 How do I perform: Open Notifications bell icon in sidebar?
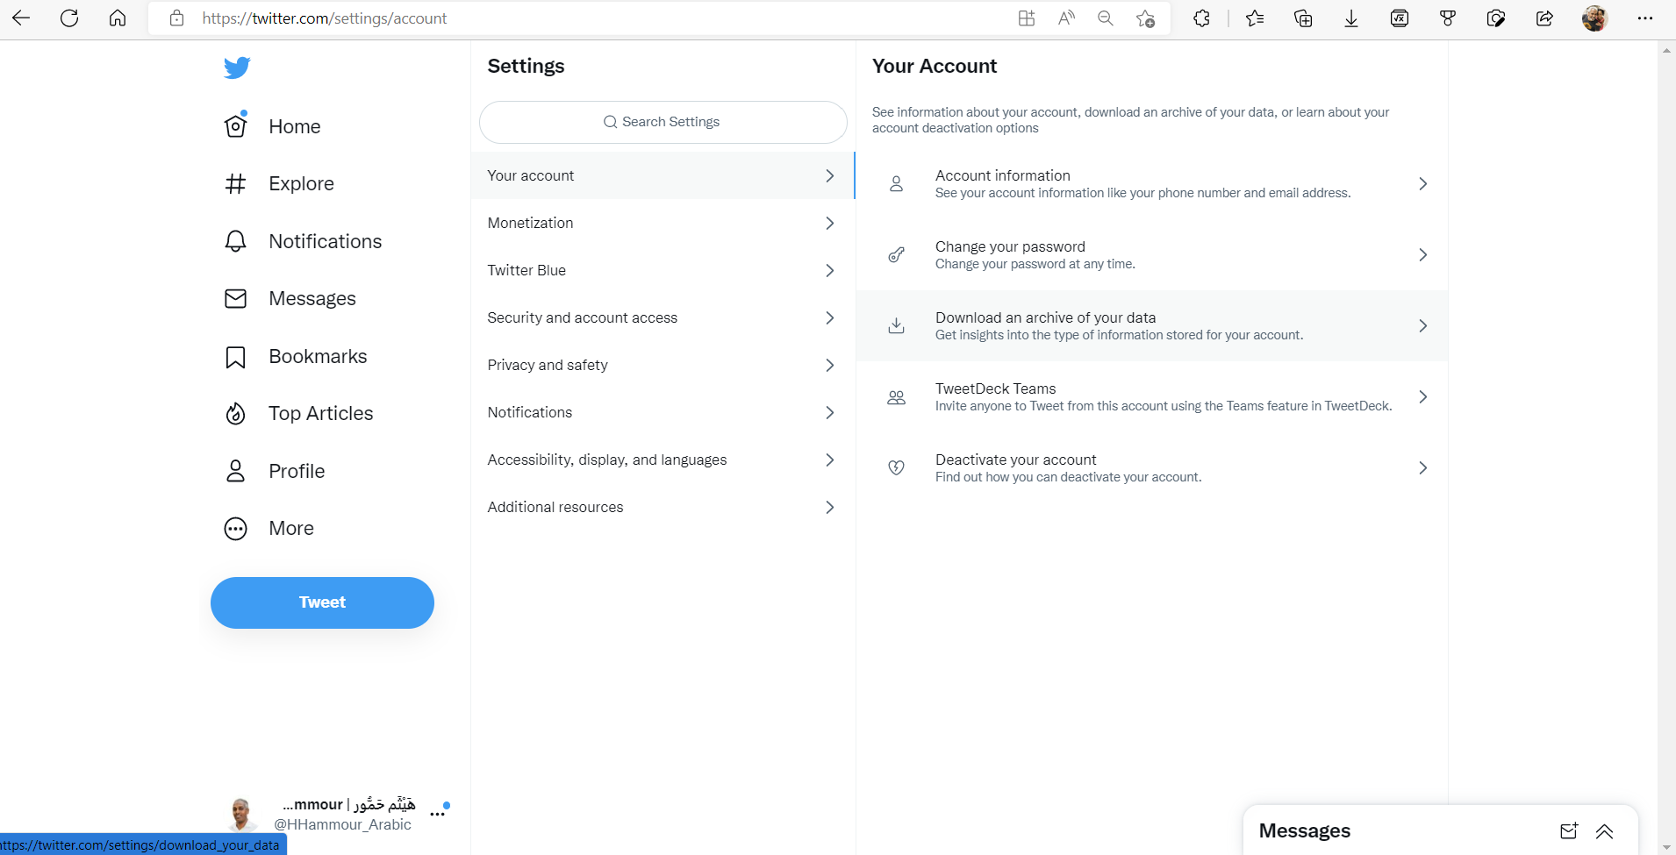[235, 241]
